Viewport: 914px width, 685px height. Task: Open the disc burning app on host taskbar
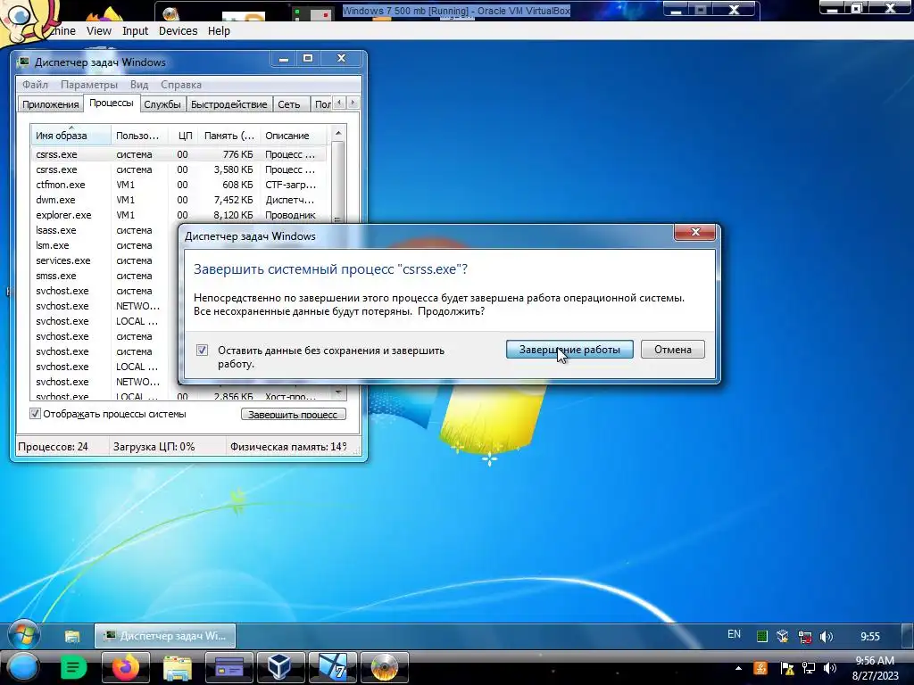pos(384,667)
